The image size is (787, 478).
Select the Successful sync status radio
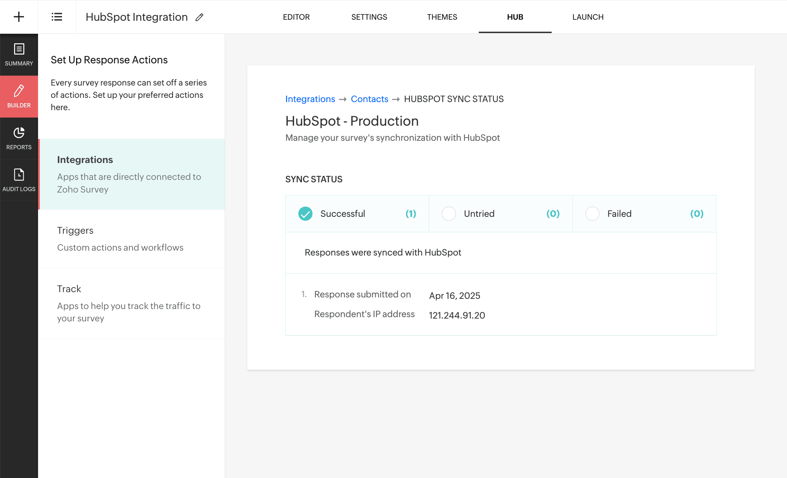pyautogui.click(x=305, y=214)
